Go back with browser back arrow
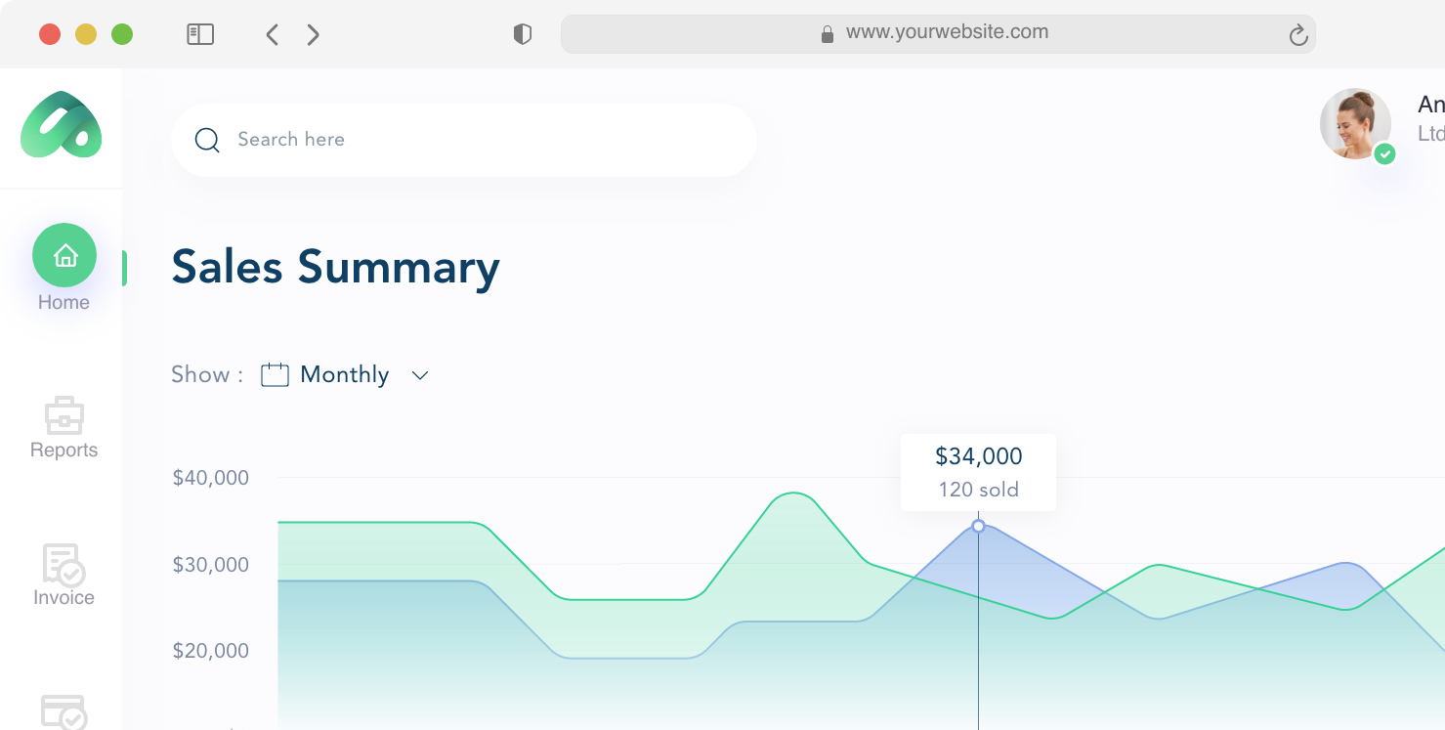This screenshot has height=730, width=1445. pyautogui.click(x=273, y=35)
